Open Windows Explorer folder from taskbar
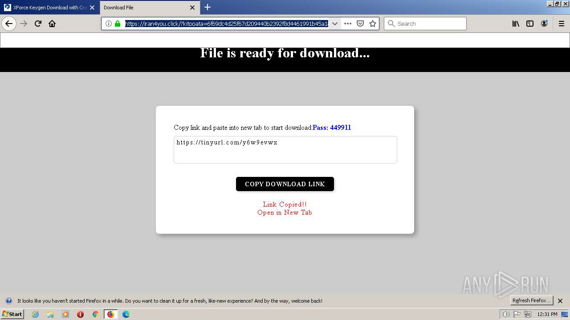This screenshot has width=570, height=320. [50, 314]
